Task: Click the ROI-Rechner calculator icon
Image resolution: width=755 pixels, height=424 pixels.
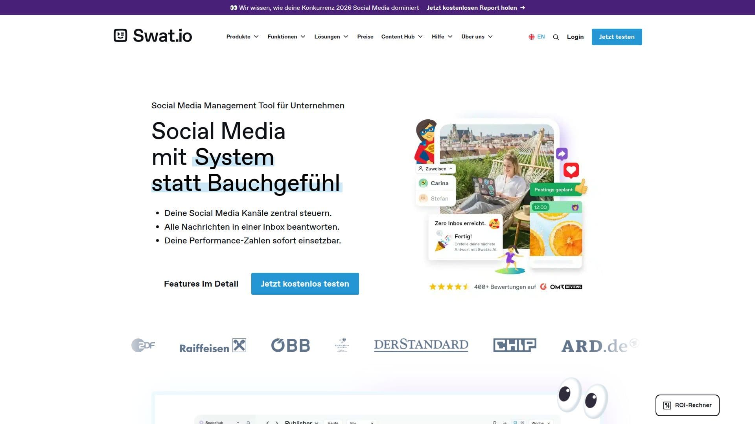Action: 667,405
